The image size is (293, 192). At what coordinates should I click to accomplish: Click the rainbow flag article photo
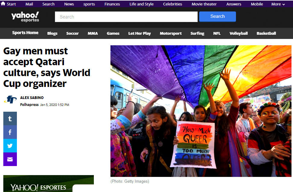coord(201,111)
